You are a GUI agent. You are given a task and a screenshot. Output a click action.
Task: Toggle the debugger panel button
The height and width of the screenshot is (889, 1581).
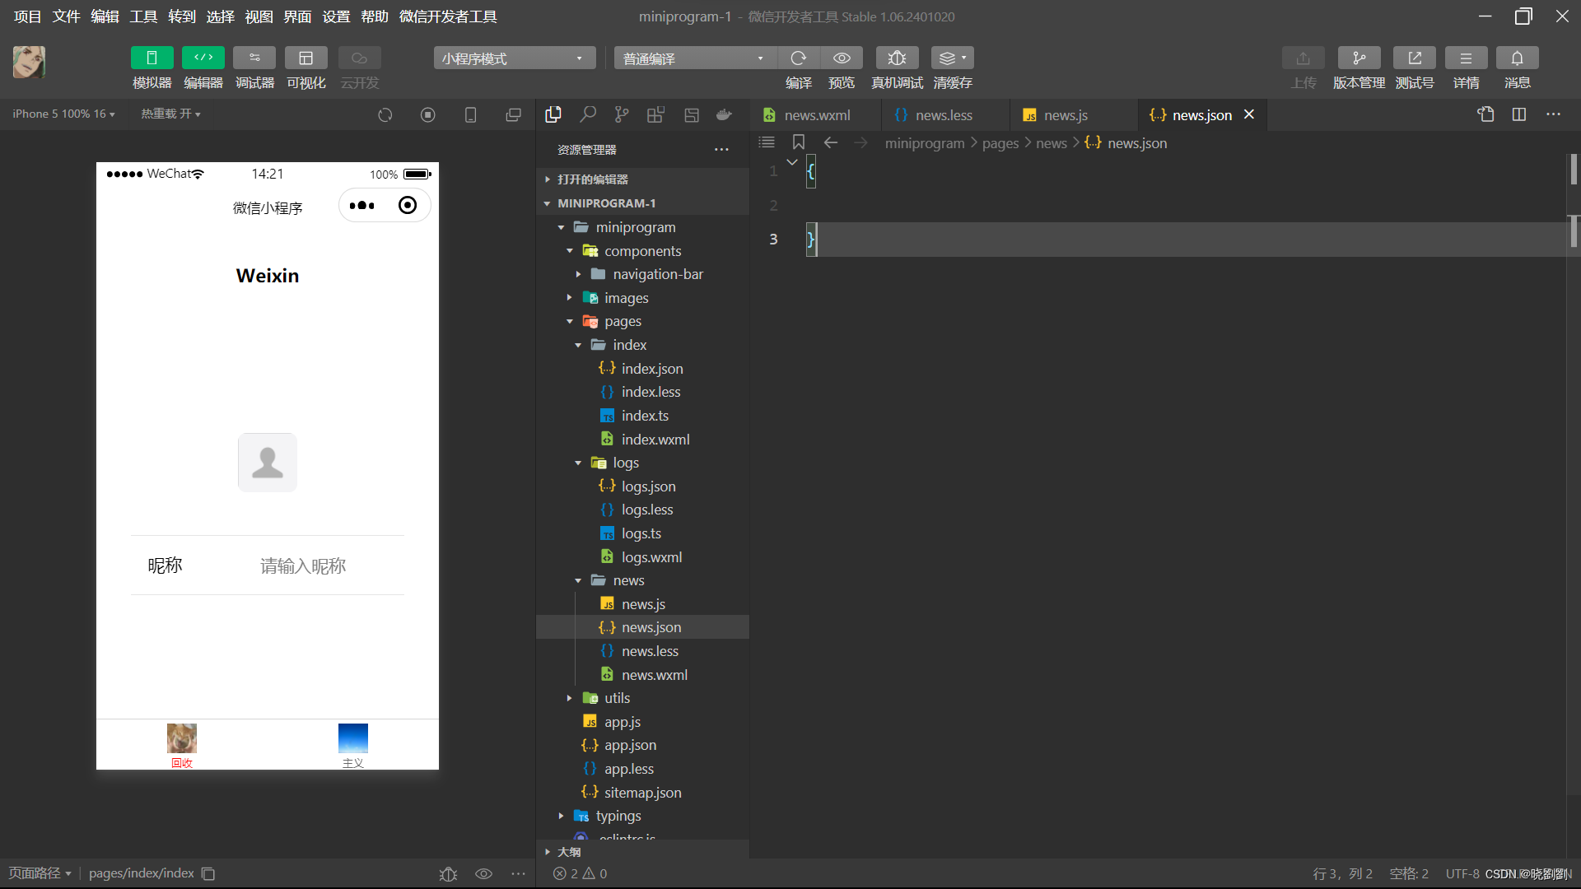(254, 58)
